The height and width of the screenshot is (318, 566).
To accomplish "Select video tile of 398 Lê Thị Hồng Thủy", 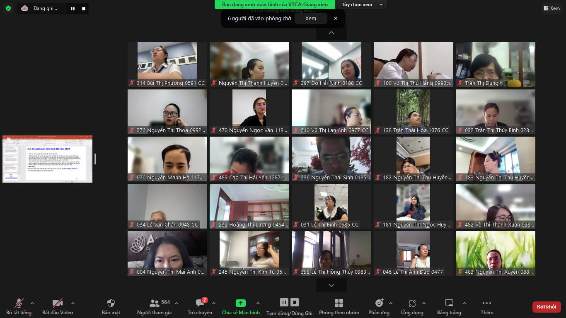I will point(331,253).
